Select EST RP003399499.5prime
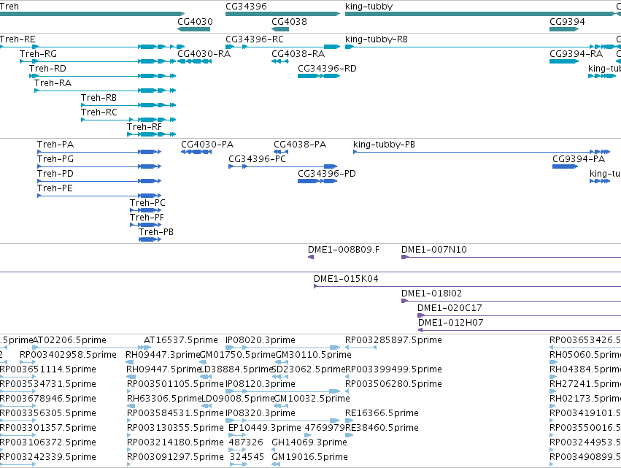 coord(393,369)
